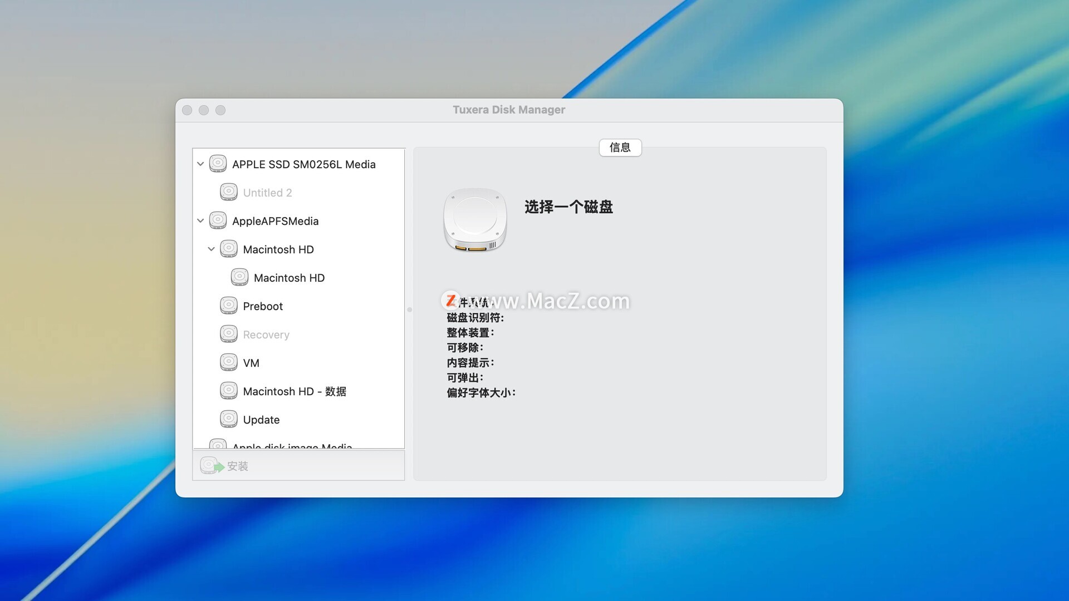Click the AppleAPFSMedia disk icon

(218, 220)
